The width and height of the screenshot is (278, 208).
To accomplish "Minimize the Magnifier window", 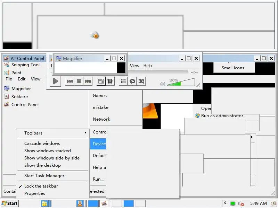I will (x=107, y=58).
